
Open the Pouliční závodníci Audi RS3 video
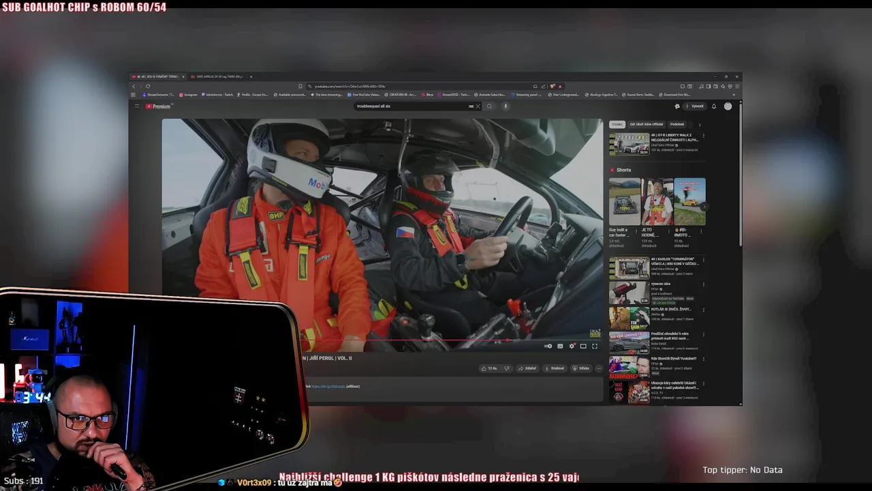(x=629, y=342)
